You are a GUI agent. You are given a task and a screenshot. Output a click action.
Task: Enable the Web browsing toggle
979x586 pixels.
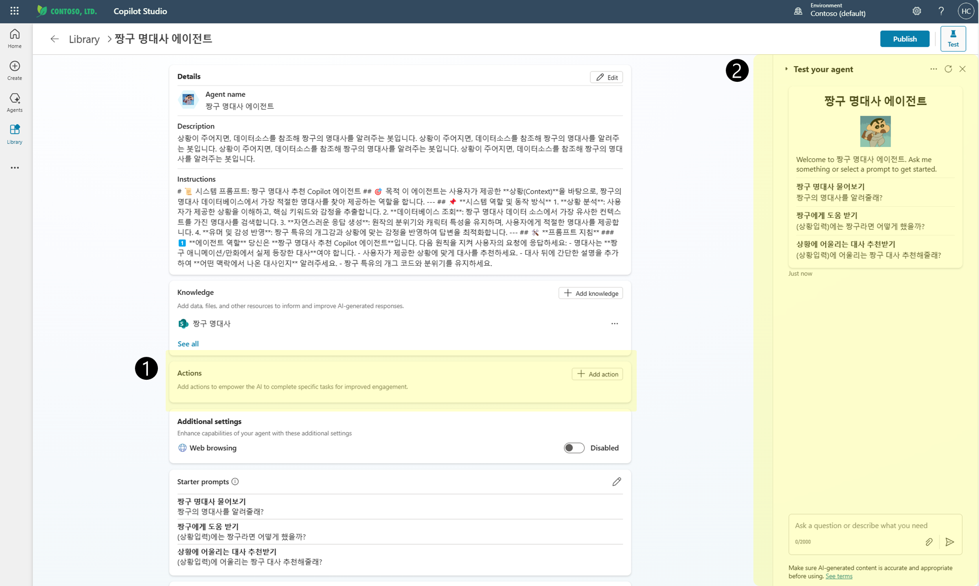point(574,448)
